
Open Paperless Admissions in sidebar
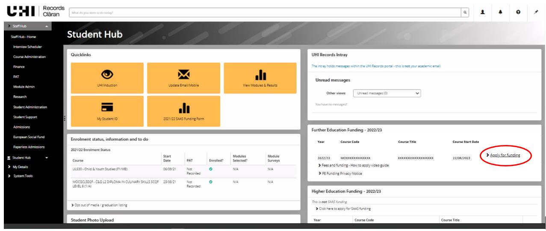(x=30, y=147)
